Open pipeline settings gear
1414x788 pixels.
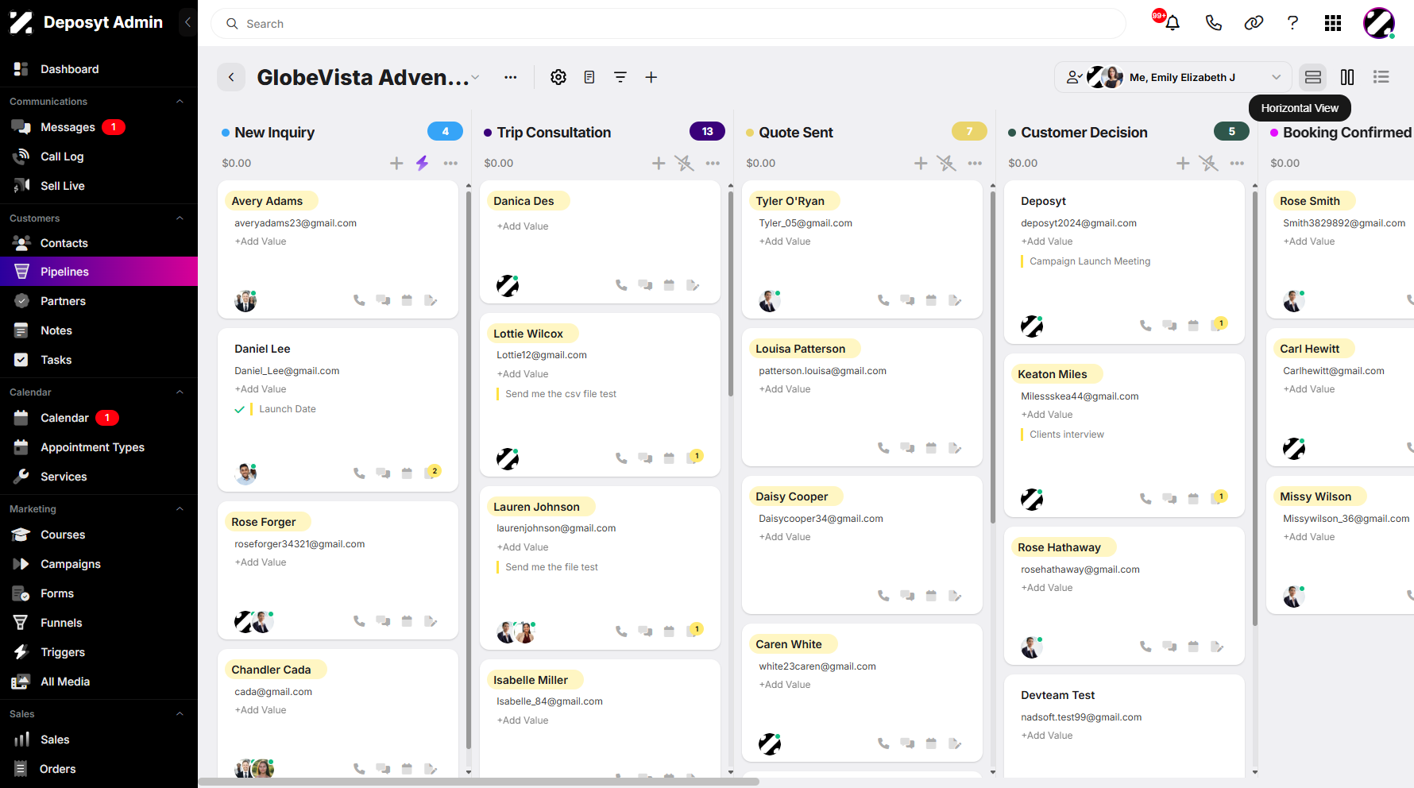coord(558,77)
